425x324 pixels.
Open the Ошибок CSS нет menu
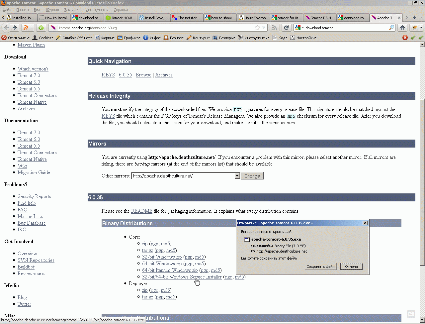pyautogui.click(x=74, y=38)
